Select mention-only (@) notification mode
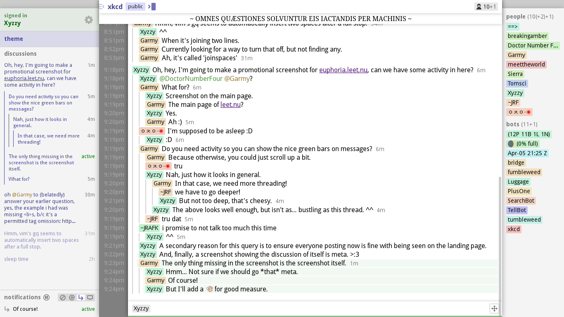 coord(72,297)
